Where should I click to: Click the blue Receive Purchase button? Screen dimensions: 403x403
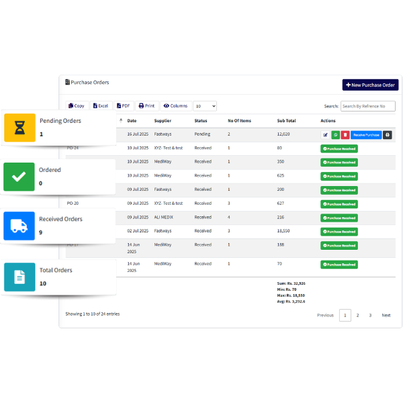(366, 135)
